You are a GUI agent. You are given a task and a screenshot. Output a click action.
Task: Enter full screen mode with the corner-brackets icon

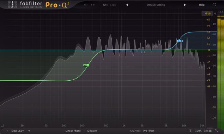(214, 5)
